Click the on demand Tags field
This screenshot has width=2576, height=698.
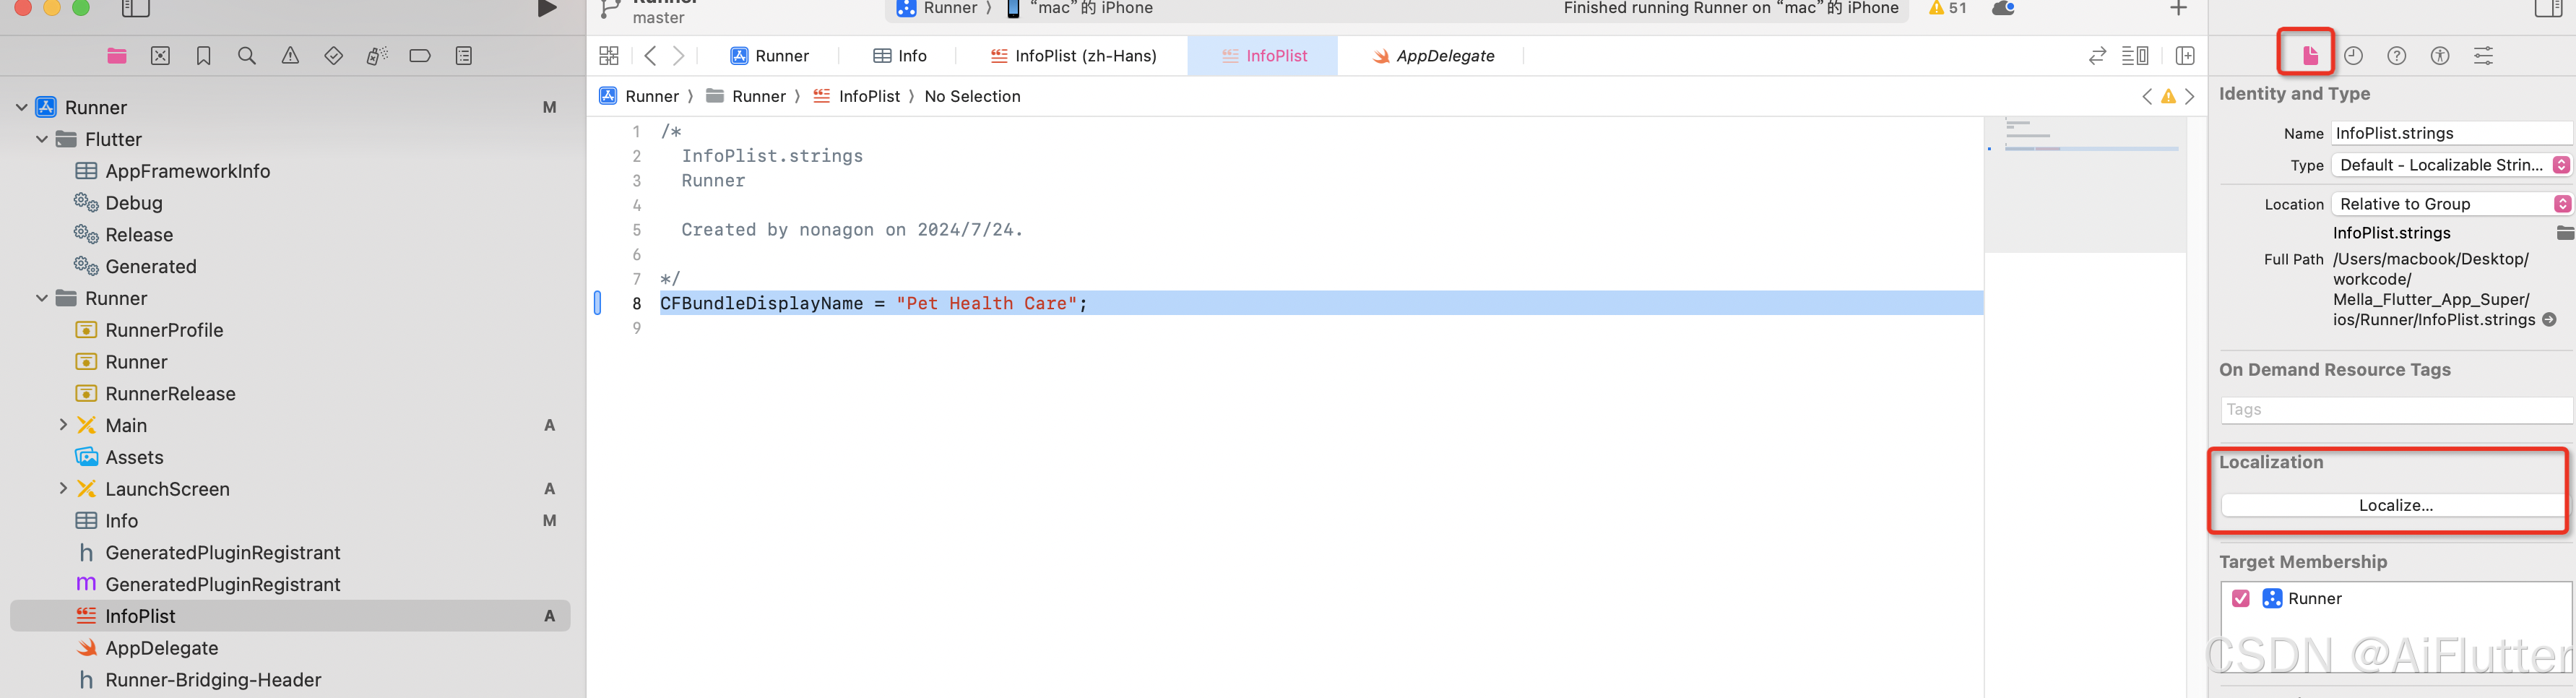point(2396,410)
